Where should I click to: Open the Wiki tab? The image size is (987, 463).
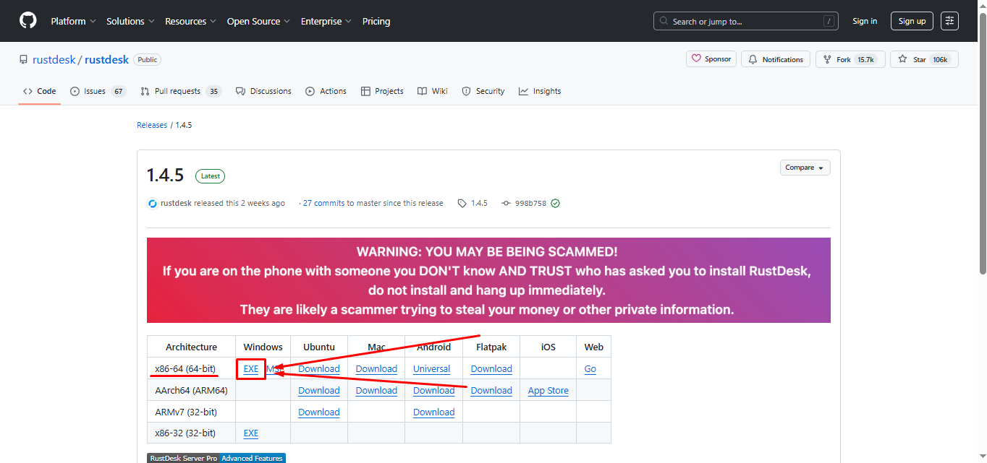[432, 91]
